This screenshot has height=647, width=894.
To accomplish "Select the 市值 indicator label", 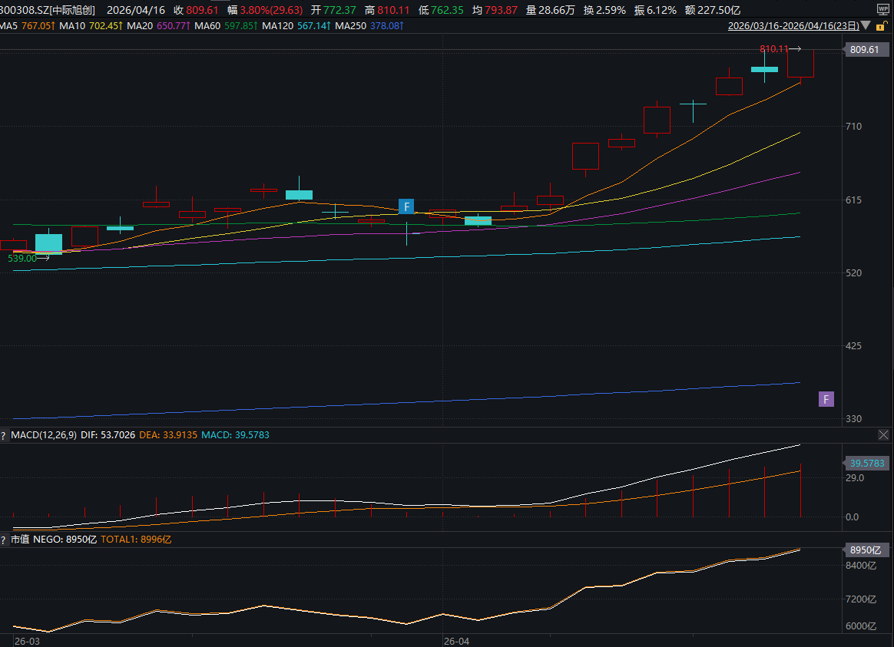I will (x=20, y=540).
